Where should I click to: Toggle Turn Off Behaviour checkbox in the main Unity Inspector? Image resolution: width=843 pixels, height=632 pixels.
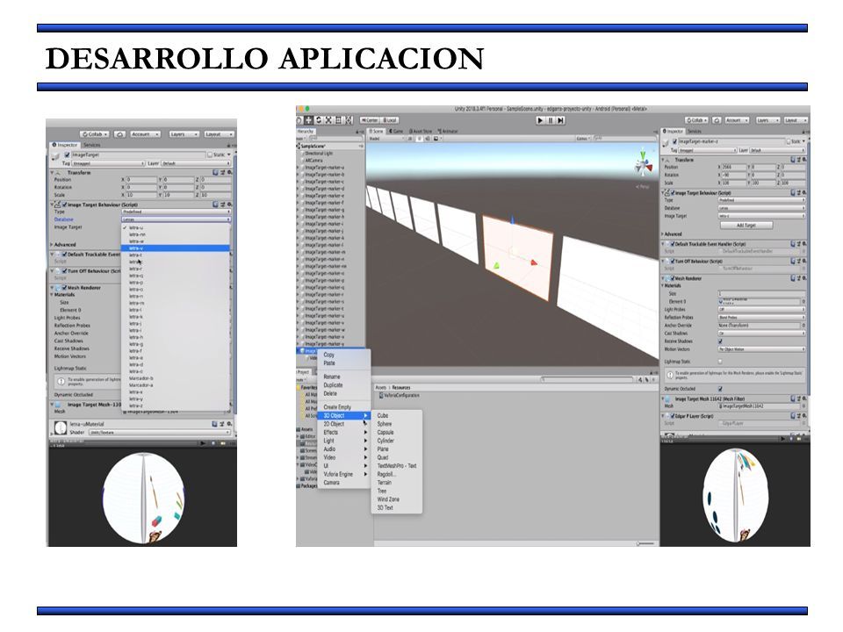pos(672,262)
